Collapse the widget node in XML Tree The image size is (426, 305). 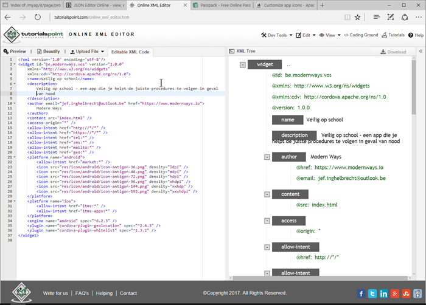click(x=243, y=65)
